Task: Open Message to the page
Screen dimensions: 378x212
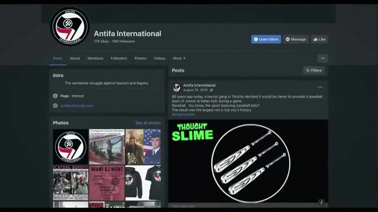Action: point(296,39)
